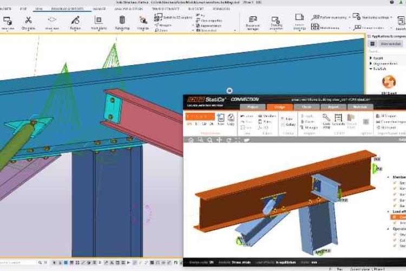Open the TRIMBLE CONNECT ribbon tab
This screenshot has width=406, height=271.
166,9
